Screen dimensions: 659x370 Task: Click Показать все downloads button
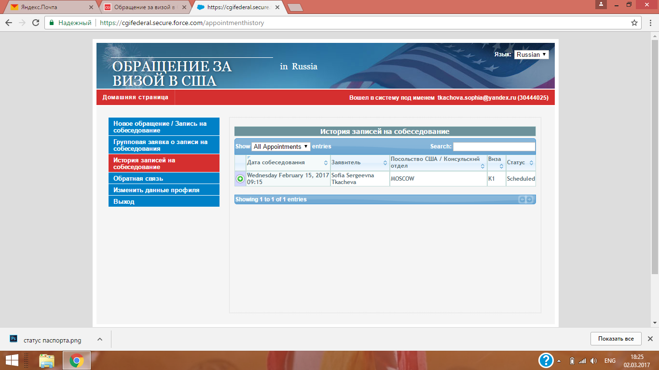(616, 339)
